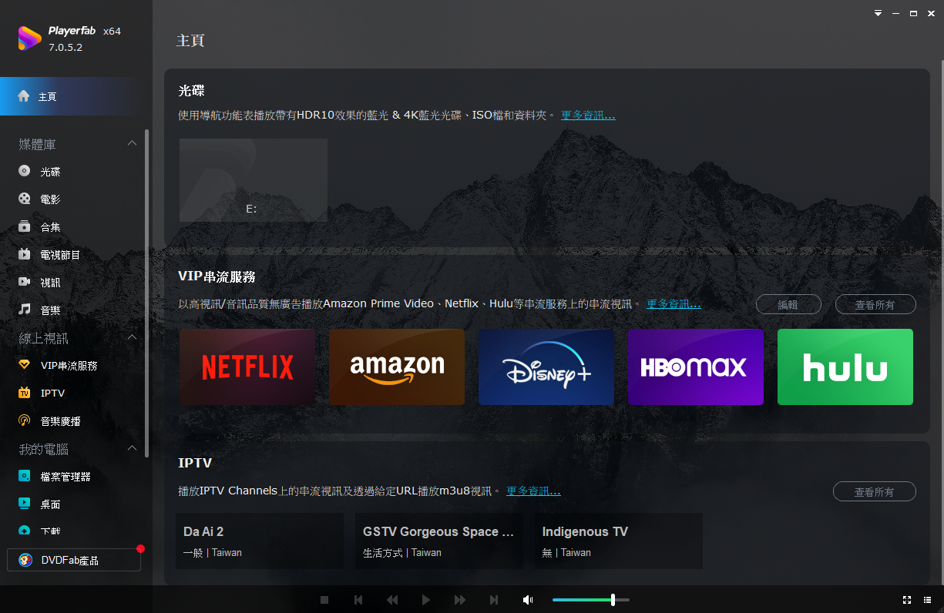Collapse the 線上視訊 section

132,337
